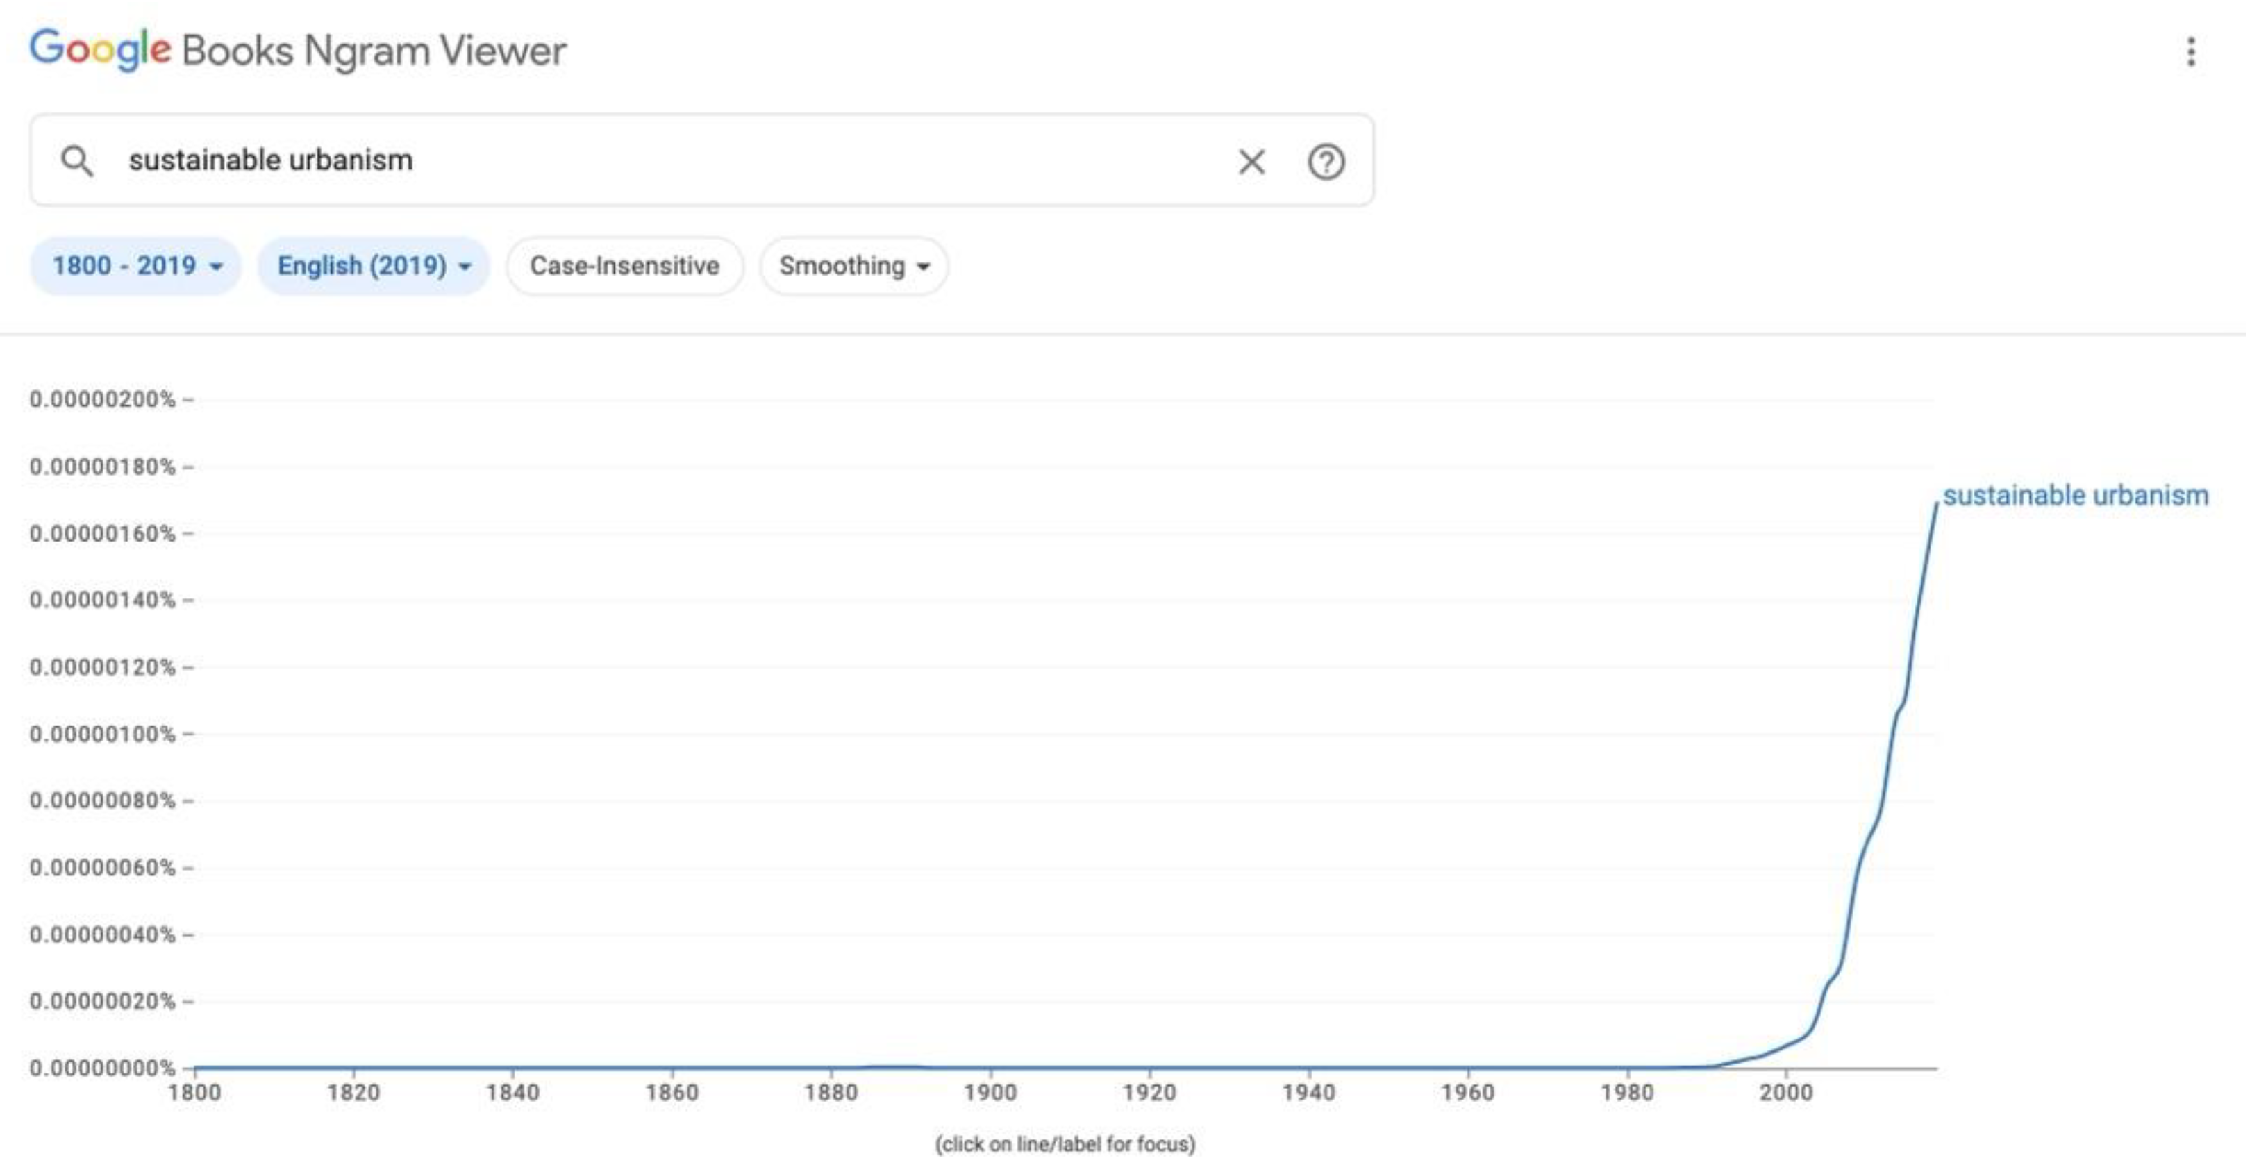Click the 2000 x-axis year label
This screenshot has height=1174, width=2268.
tap(1786, 1093)
